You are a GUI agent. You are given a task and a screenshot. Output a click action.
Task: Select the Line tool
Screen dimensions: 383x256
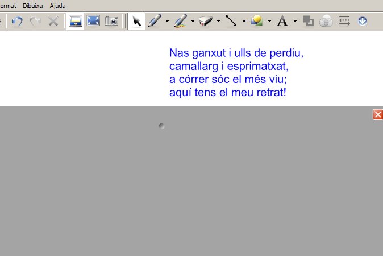coord(231,21)
